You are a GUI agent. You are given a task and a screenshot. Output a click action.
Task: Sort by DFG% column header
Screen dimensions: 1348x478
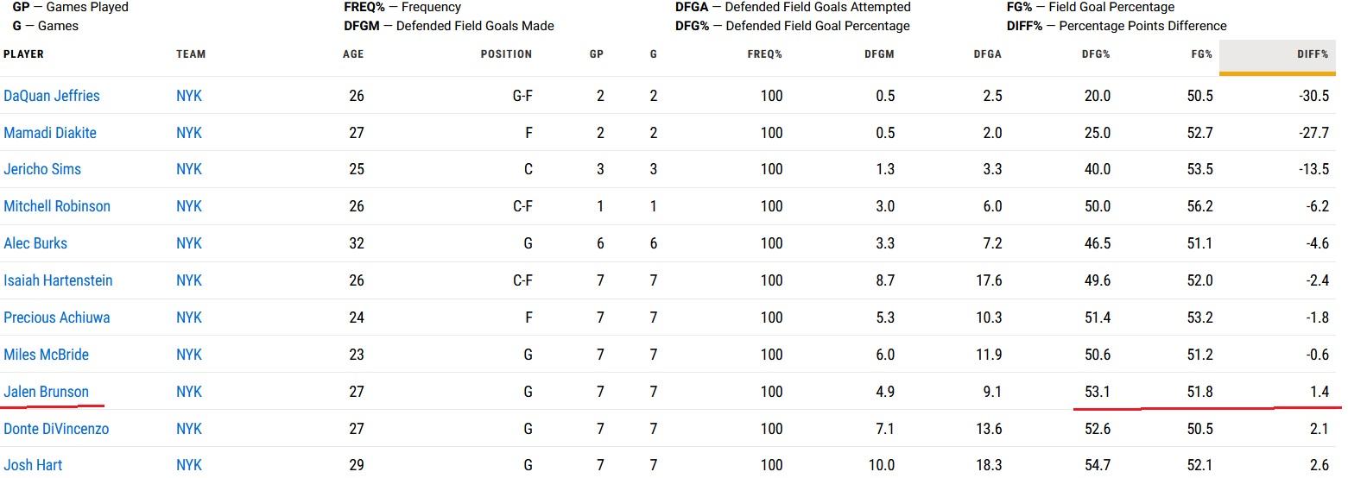click(1096, 53)
